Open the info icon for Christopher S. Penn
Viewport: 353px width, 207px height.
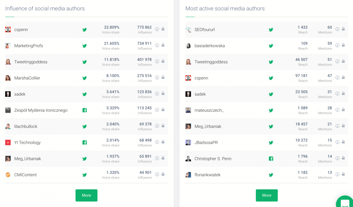(x=338, y=158)
